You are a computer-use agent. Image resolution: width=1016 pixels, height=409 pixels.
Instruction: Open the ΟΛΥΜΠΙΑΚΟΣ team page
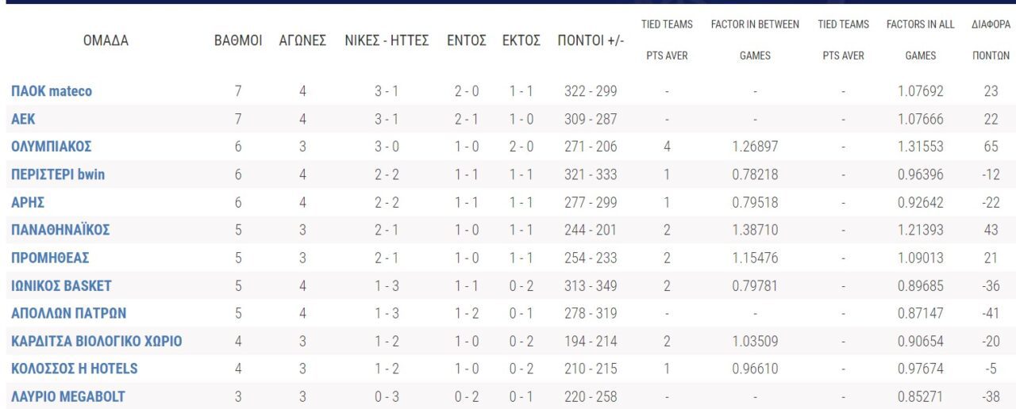[52, 147]
